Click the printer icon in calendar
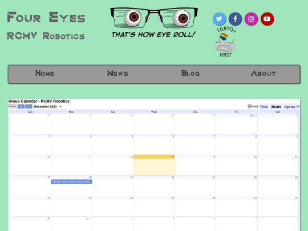The height and width of the screenshot is (231, 308). tap(249, 107)
